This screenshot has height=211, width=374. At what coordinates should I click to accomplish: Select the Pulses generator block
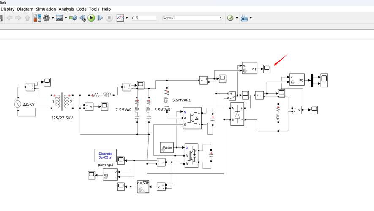coord(167,148)
